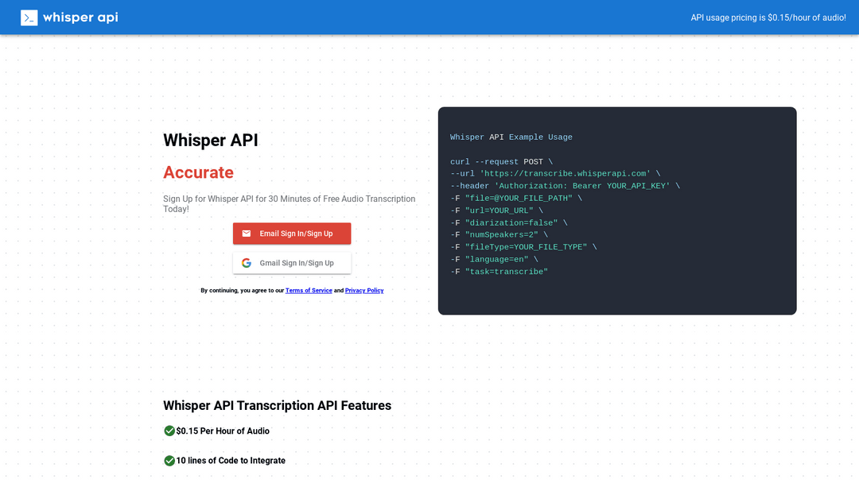
Task: Click the Whisper API Example Usage title
Action: 511,137
